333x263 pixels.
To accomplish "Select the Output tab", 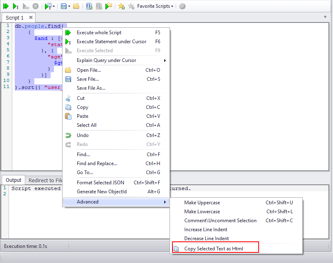I will pos(13,180).
